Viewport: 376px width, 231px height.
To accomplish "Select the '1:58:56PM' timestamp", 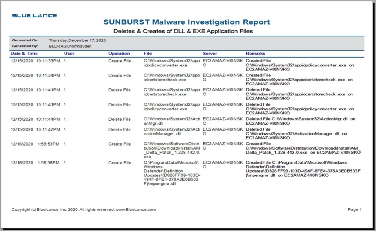I will coord(49,162).
